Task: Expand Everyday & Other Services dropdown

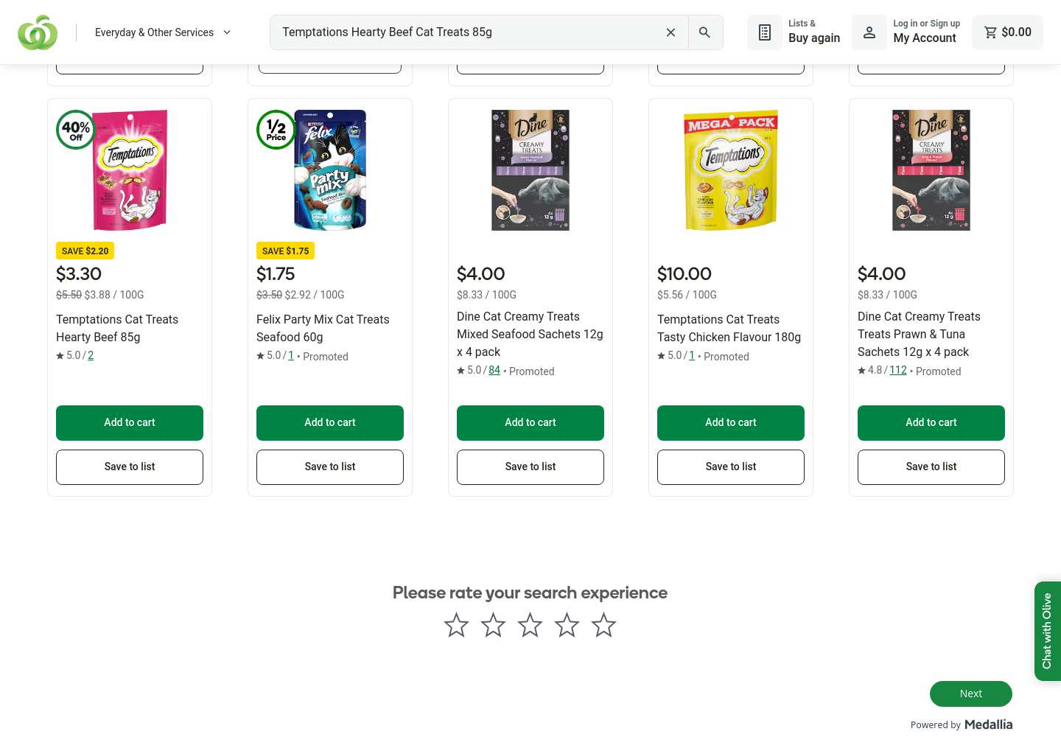Action: point(163,32)
